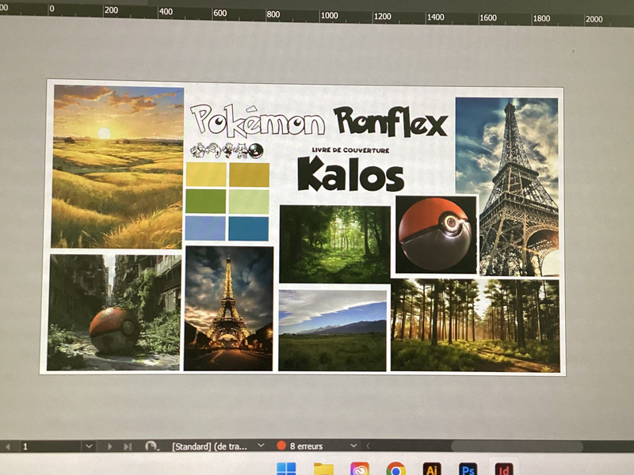Open Creative Cloud from the taskbar
This screenshot has height=475, width=634.
pos(360,469)
